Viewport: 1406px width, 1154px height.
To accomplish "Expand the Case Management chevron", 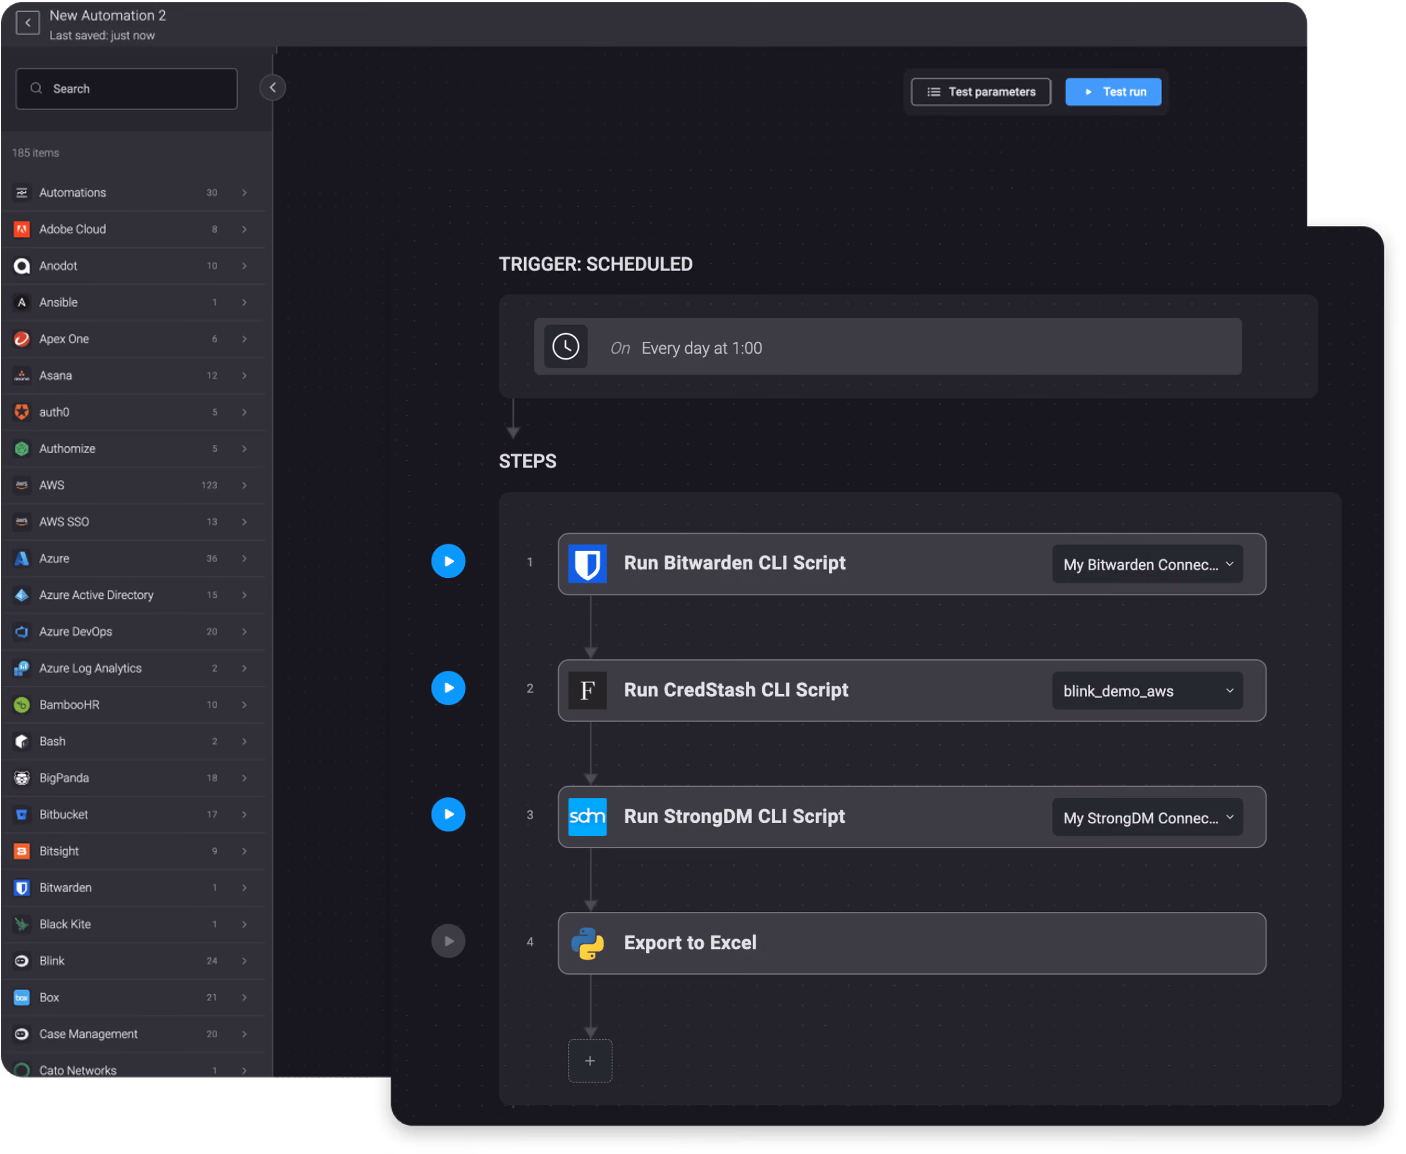I will pyautogui.click(x=245, y=1034).
